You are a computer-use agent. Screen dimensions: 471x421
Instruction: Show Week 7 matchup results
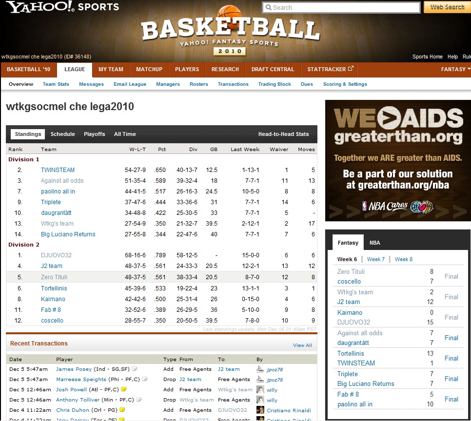coord(375,259)
